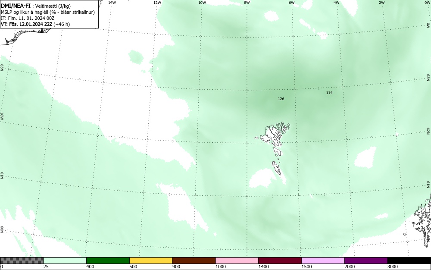This screenshot has height=270, width=431.
Task: Click the "400" legend value
Action: (x=90, y=267)
